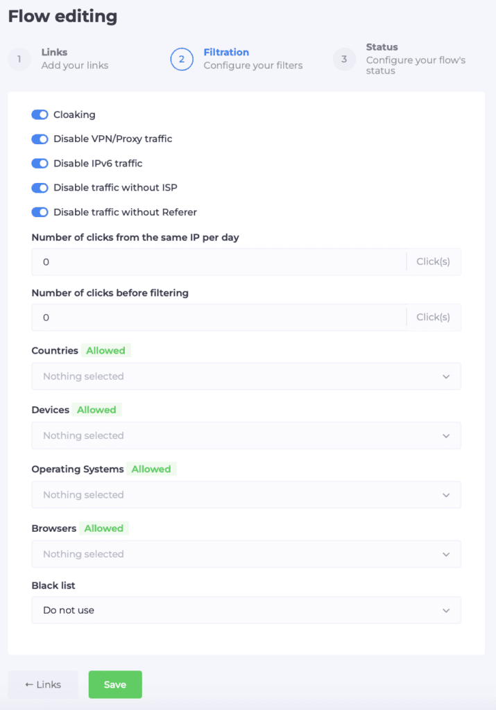The height and width of the screenshot is (710, 496).
Task: Turn off Disable VPN/Proxy traffic
Action: (40, 139)
